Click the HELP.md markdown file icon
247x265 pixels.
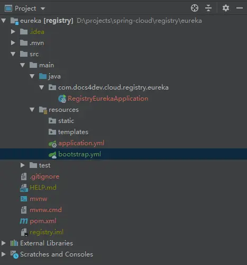coord(24,188)
